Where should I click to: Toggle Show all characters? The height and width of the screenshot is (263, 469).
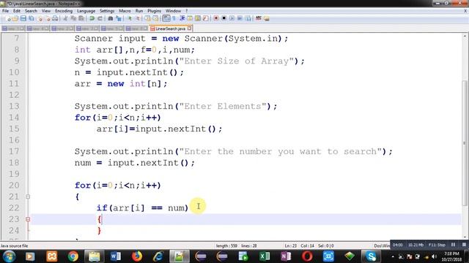pos(174,18)
